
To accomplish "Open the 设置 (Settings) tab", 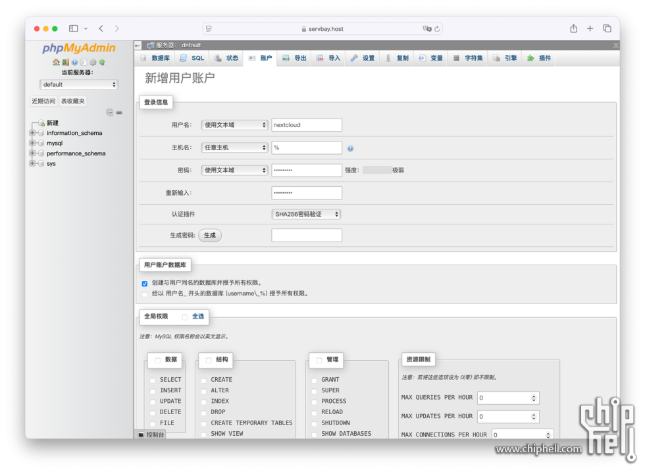I will 363,58.
